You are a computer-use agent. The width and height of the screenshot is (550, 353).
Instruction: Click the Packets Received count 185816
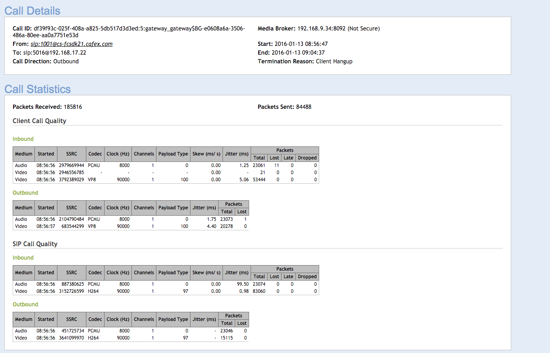click(x=72, y=107)
